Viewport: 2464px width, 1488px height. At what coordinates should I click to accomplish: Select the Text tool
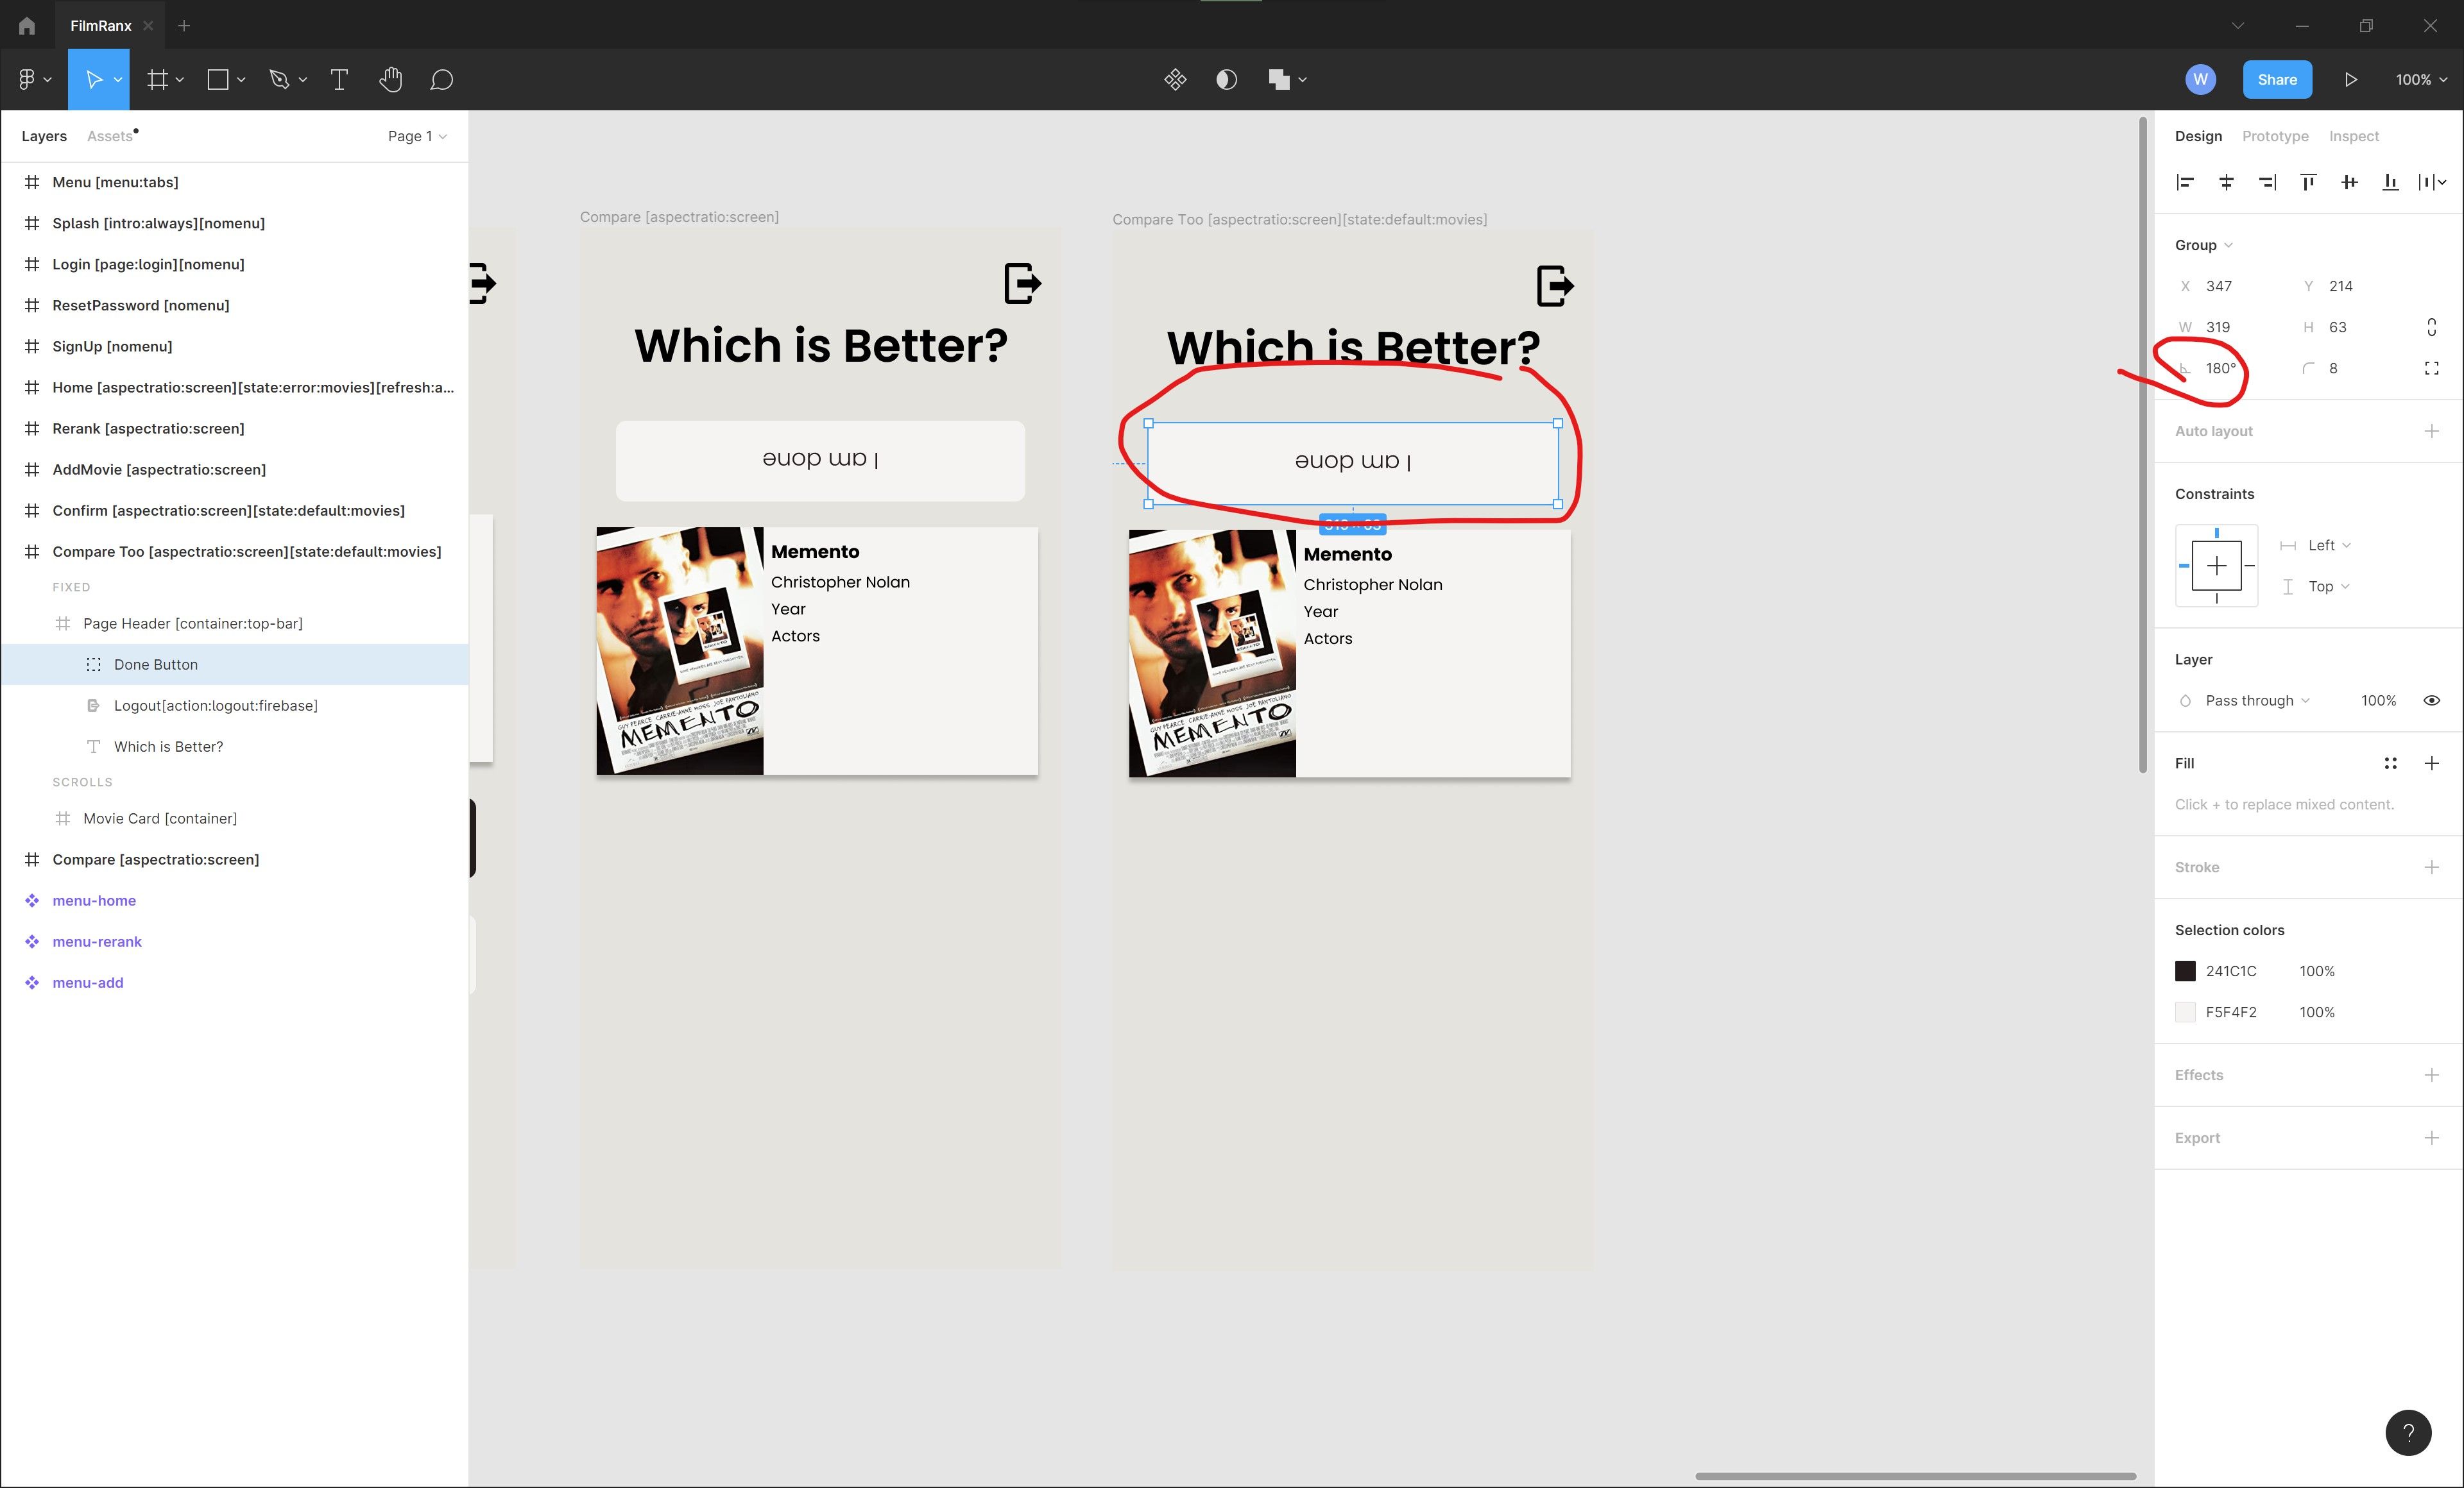pyautogui.click(x=339, y=79)
